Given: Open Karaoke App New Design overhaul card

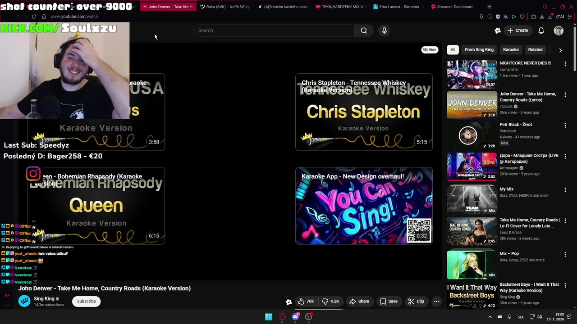Looking at the screenshot, I should 364,206.
